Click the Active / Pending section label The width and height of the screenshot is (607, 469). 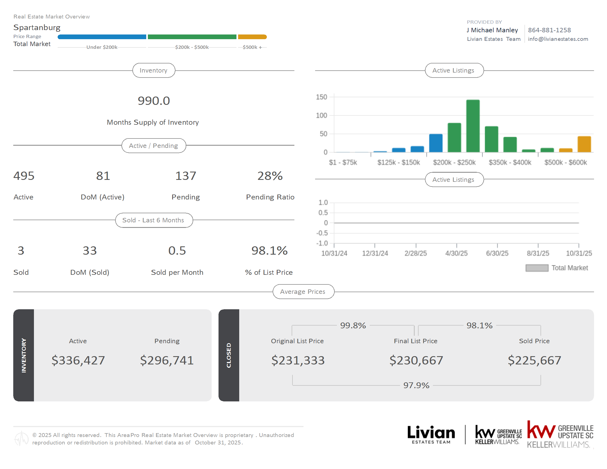(x=153, y=146)
